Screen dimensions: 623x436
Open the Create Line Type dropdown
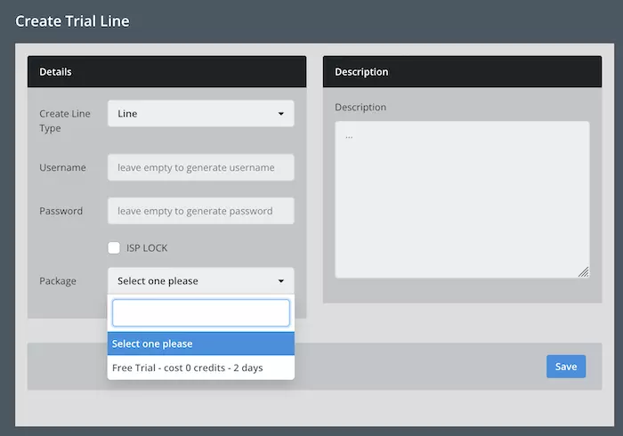[x=200, y=114]
